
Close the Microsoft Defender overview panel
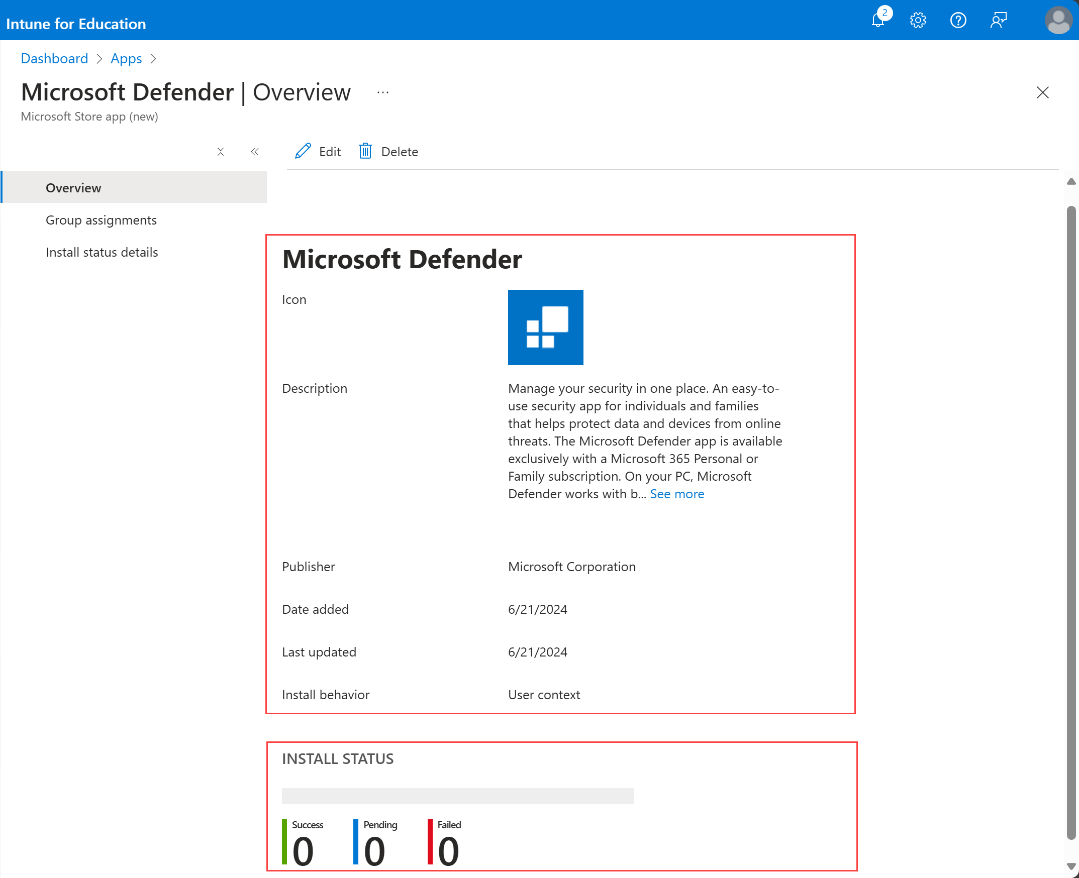click(1042, 92)
